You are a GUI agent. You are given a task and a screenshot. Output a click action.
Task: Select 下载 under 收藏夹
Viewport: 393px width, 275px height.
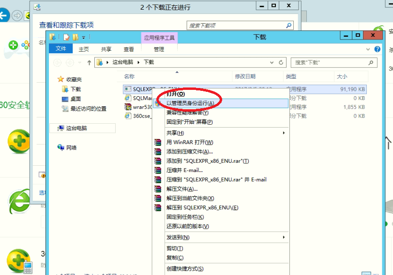point(76,89)
